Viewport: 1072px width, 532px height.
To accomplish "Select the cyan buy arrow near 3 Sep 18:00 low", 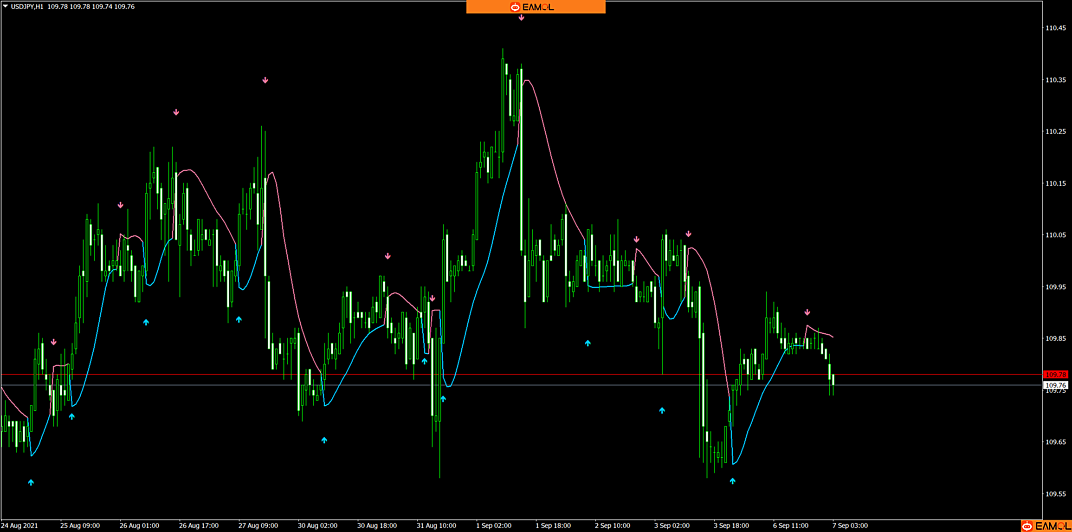I will [732, 482].
